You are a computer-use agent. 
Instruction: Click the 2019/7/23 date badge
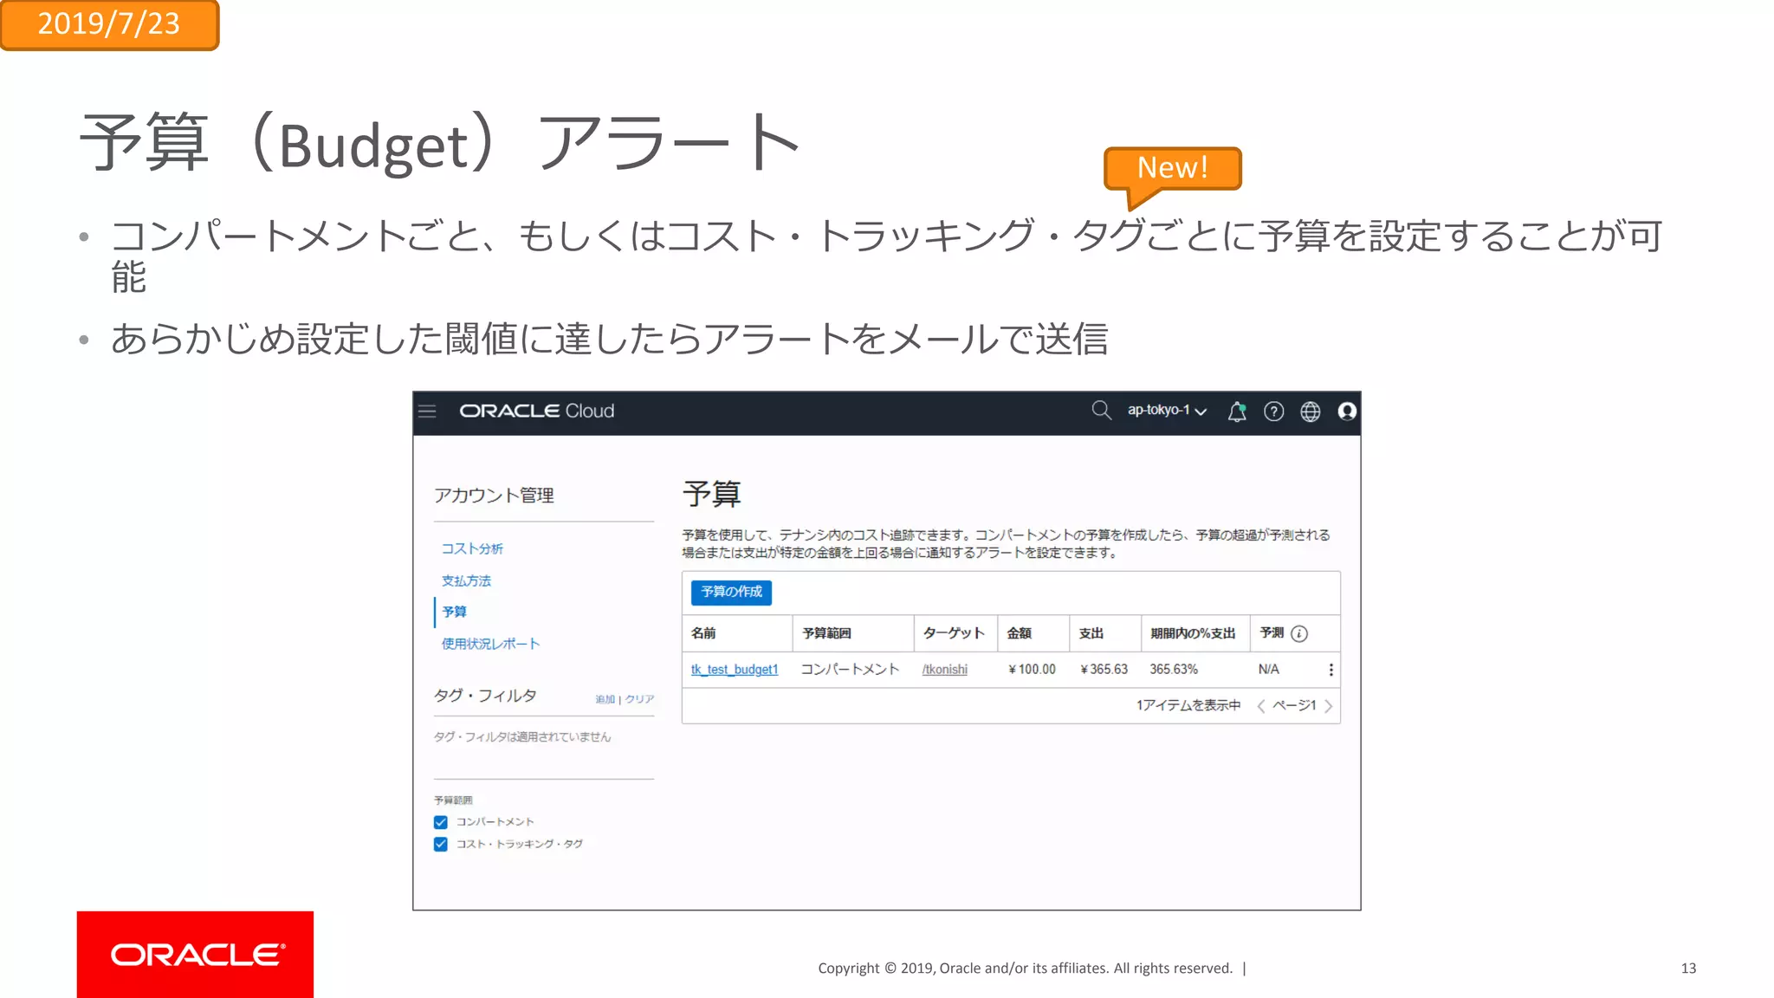click(x=109, y=24)
